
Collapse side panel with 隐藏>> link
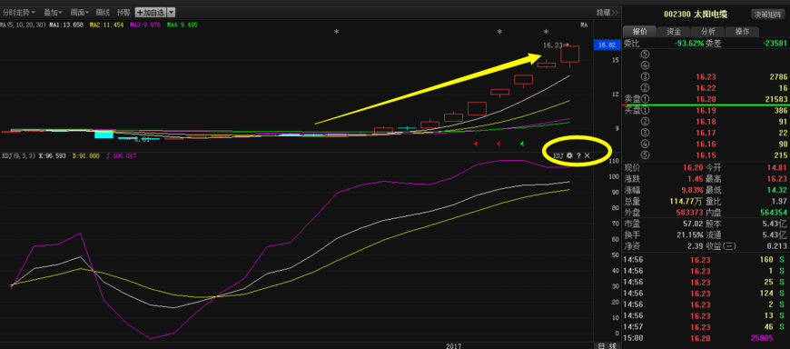(607, 12)
